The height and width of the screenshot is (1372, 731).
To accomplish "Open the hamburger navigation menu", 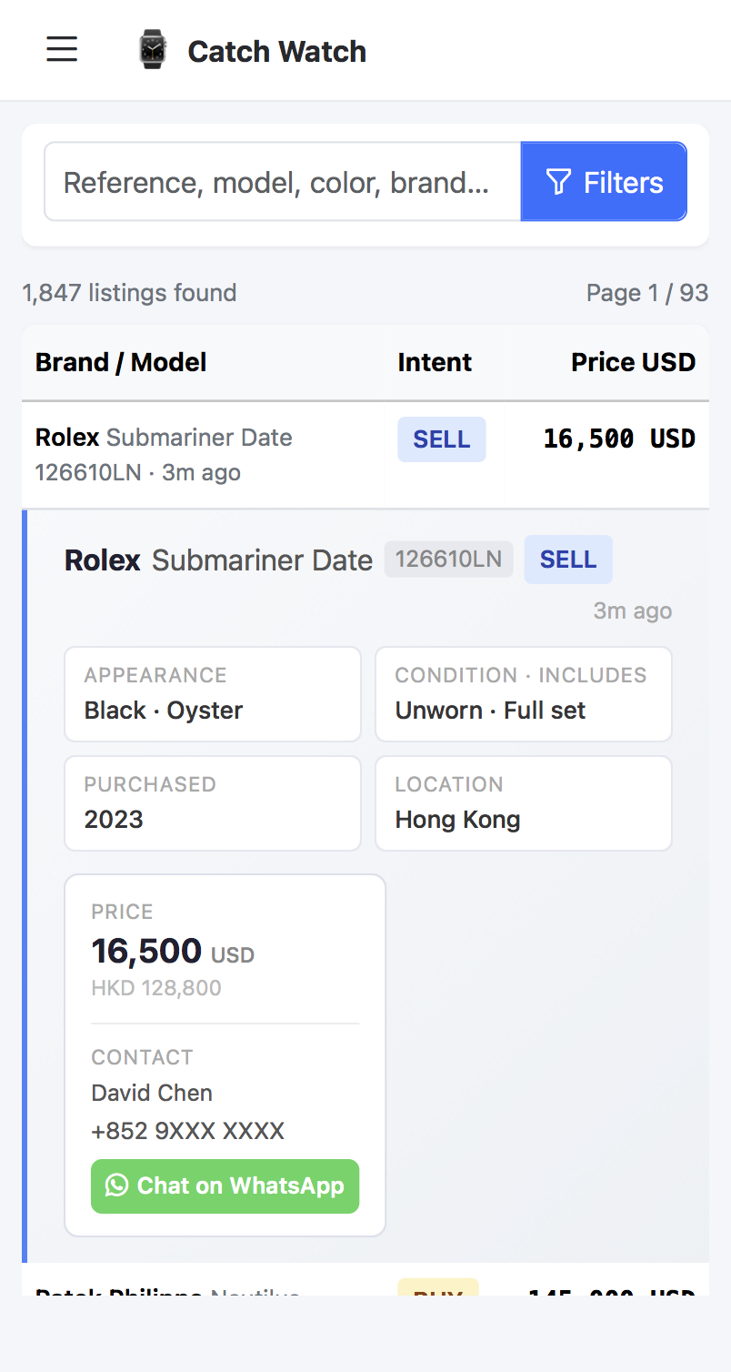I will pos(61,49).
